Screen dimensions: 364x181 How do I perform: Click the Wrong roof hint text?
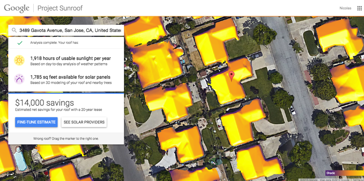pyautogui.click(x=66, y=139)
